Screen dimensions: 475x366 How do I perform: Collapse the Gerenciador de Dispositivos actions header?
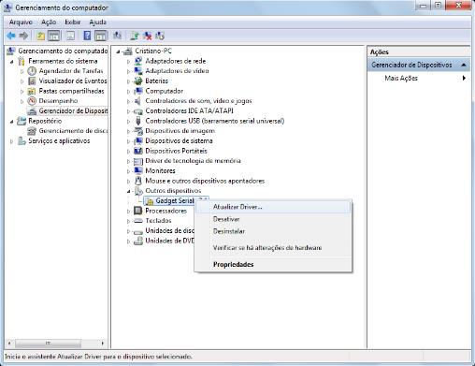click(464, 65)
